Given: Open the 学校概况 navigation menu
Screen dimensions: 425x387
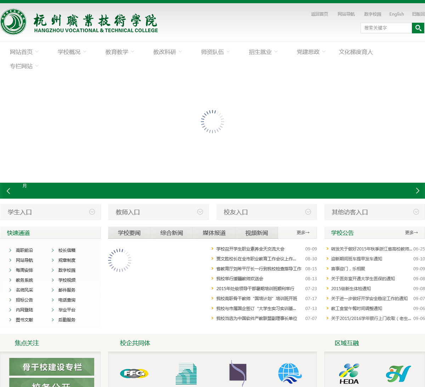Looking at the screenshot, I should [x=72, y=52].
